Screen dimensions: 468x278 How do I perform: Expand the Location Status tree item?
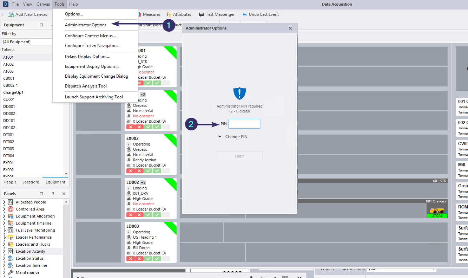[x=4, y=258]
